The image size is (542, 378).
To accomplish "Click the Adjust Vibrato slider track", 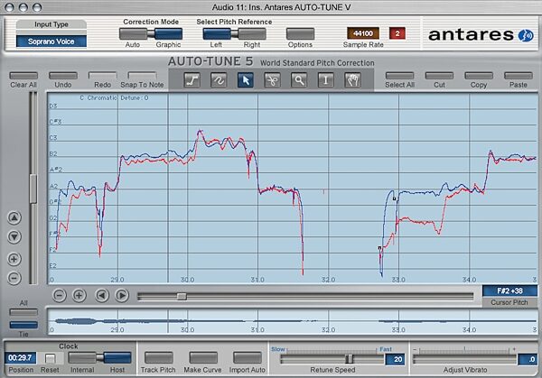I will pos(465,360).
